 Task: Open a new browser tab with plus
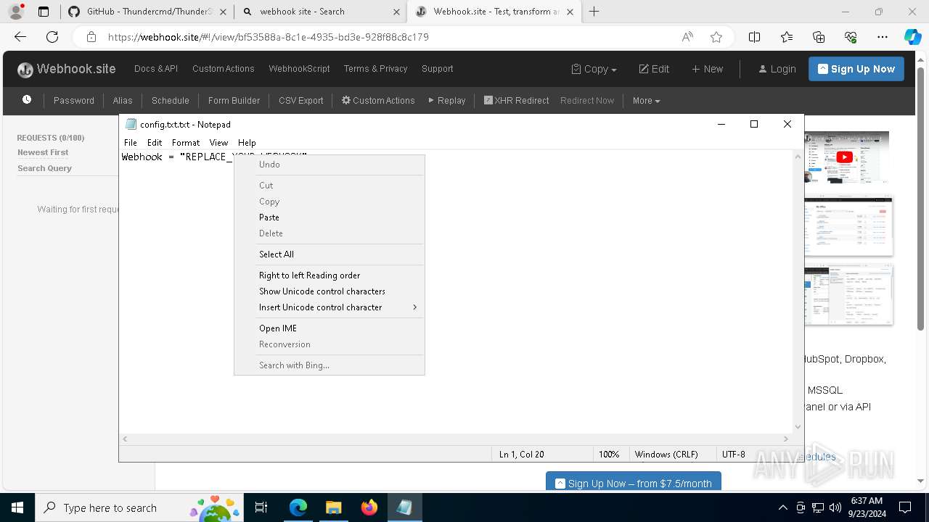(594, 12)
